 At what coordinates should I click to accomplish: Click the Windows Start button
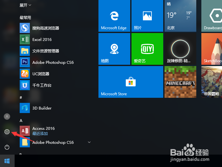[7, 161]
